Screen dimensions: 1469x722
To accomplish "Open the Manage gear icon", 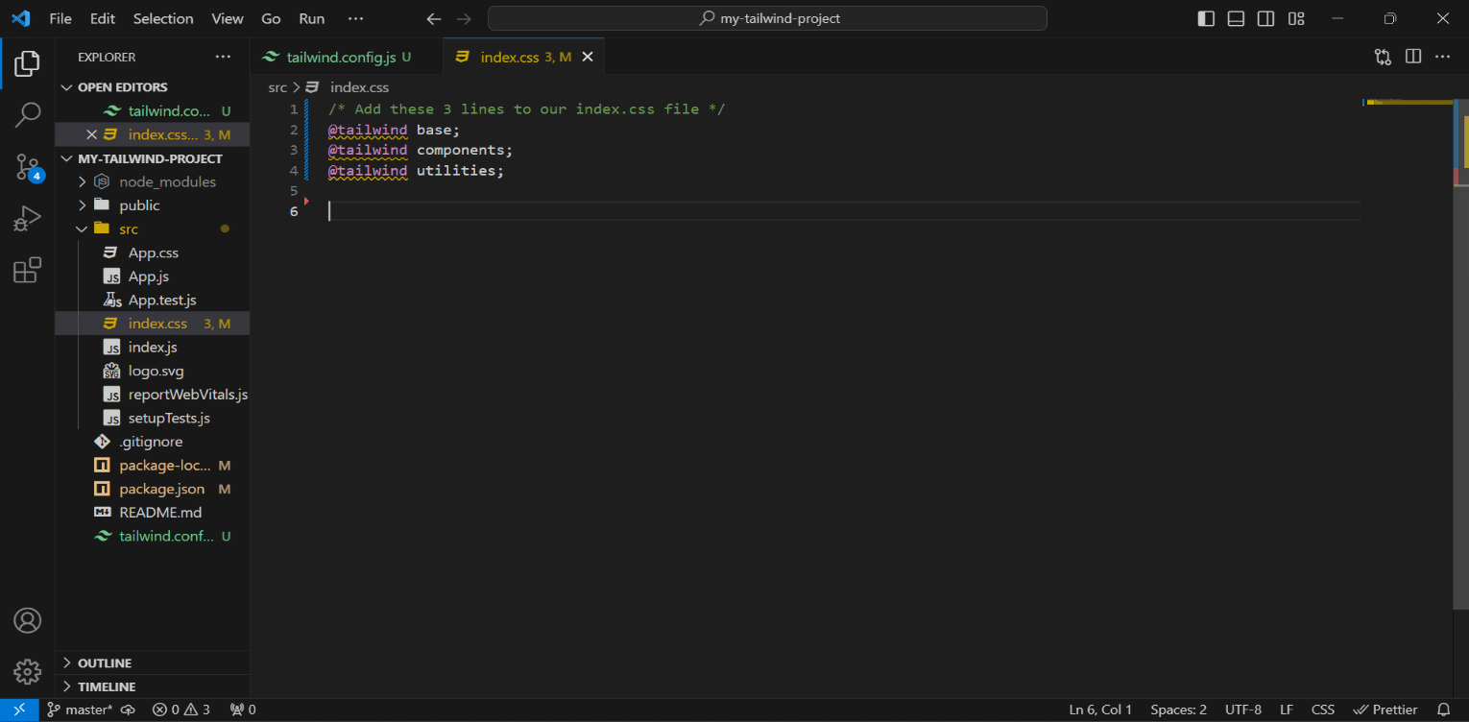I will [x=27, y=672].
